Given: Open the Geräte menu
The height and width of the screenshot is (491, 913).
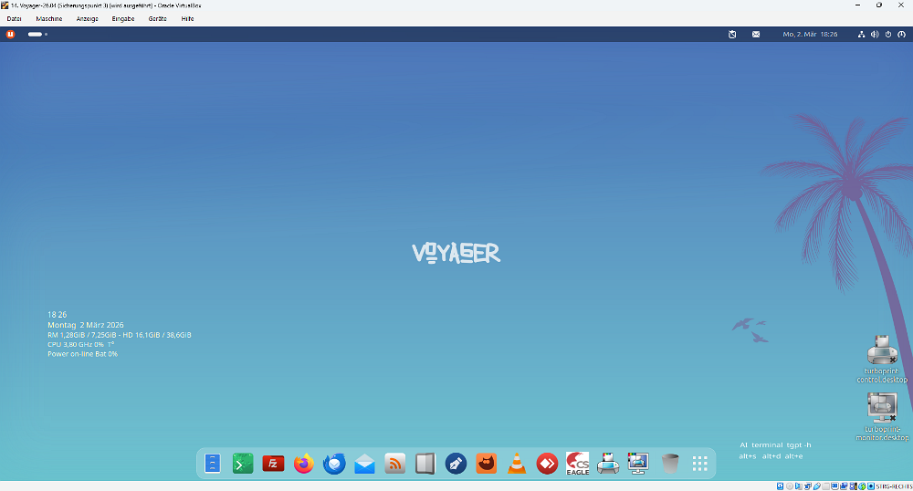Looking at the screenshot, I should pos(157,18).
